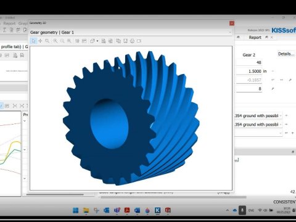296x222 pixels.
Task: Select the pointer tool in Geometry 3D toolbar
Action: click(x=33, y=41)
